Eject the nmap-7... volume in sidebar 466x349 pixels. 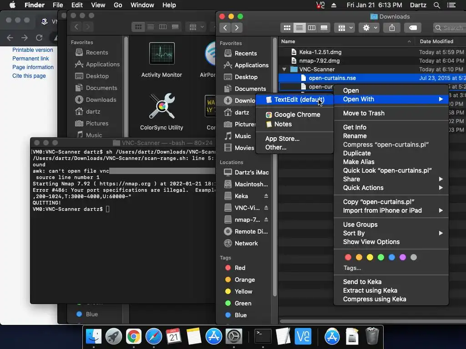click(266, 219)
